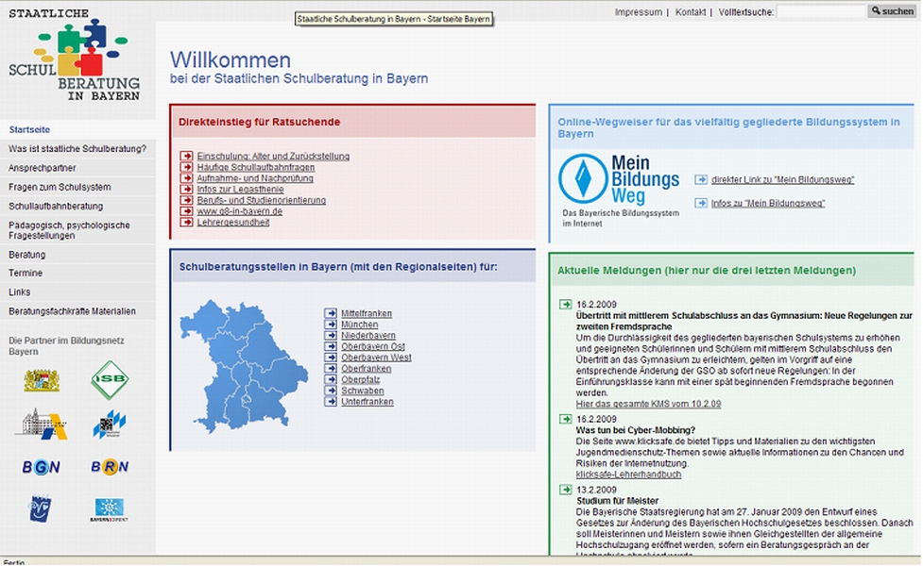This screenshot has height=566, width=923.
Task: Click the BRN partner logo
Action: 110,466
